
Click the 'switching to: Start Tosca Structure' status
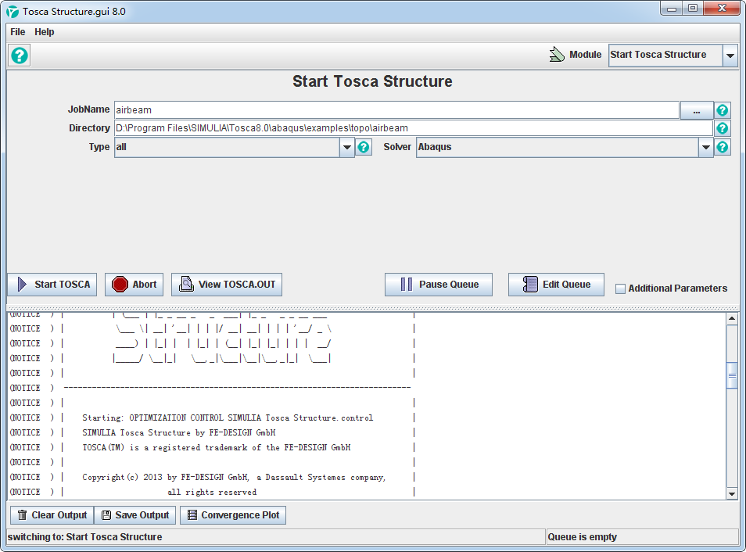click(x=84, y=537)
